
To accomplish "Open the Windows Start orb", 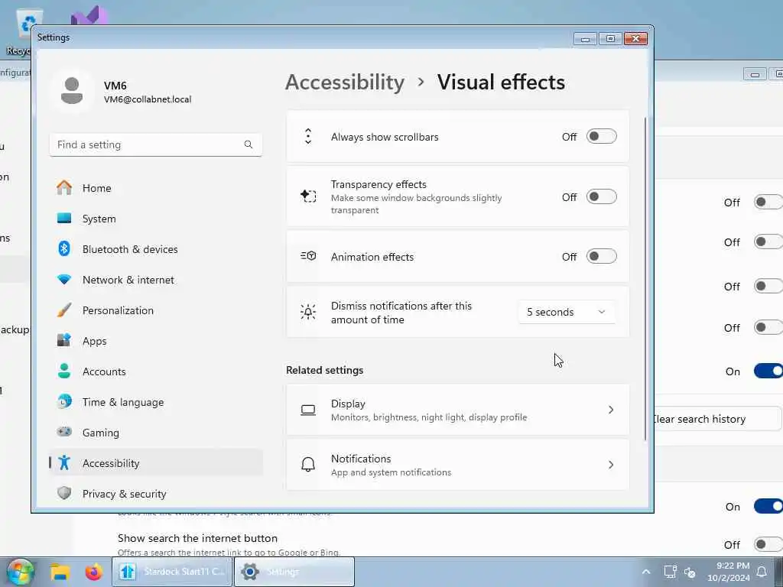I will pos(20,572).
